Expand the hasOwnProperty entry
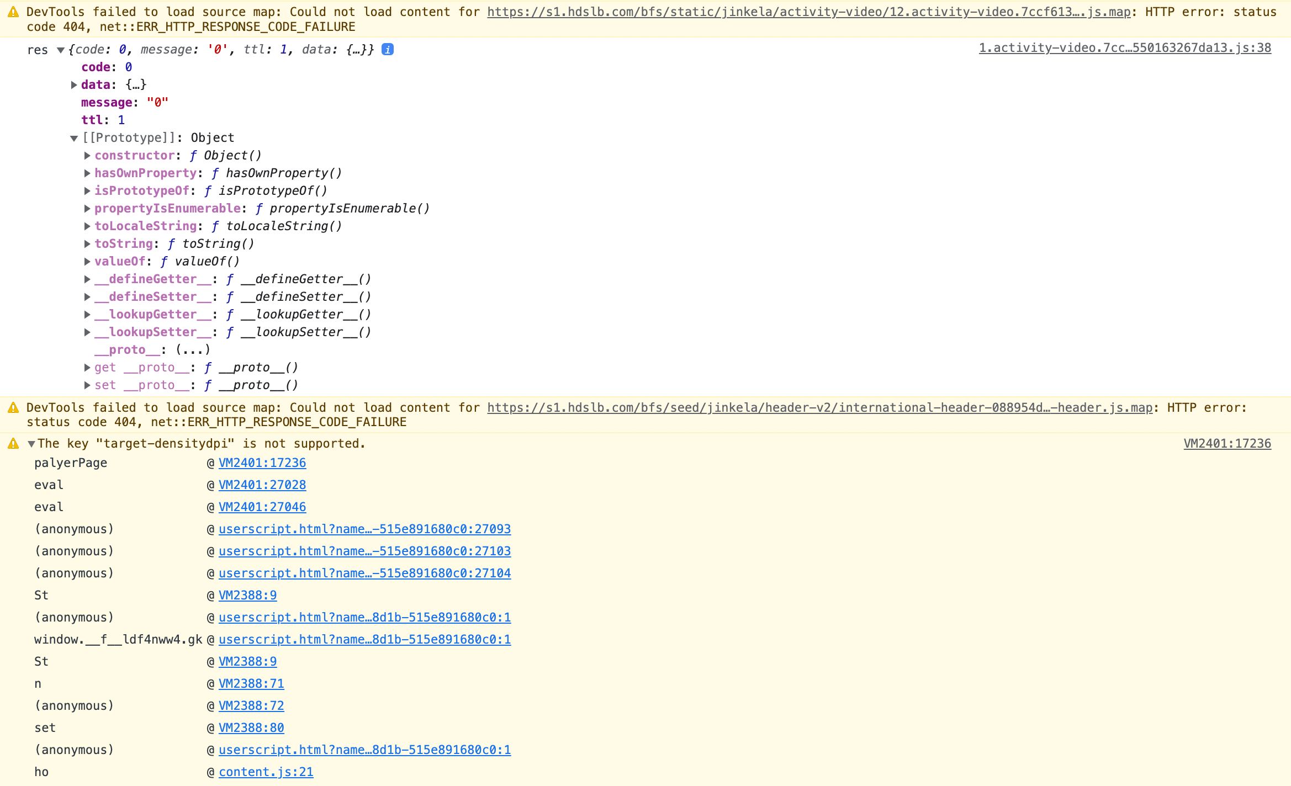Screen dimensions: 1291x786 [x=87, y=173]
